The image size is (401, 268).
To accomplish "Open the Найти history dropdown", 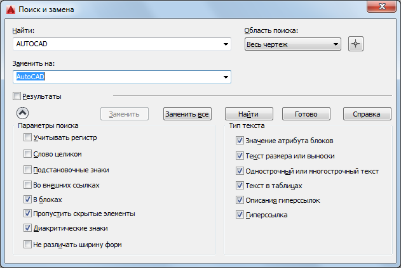I will tap(226, 44).
